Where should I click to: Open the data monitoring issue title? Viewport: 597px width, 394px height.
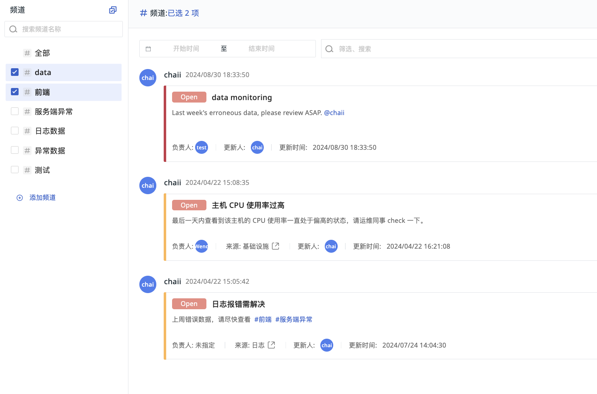coord(242,97)
